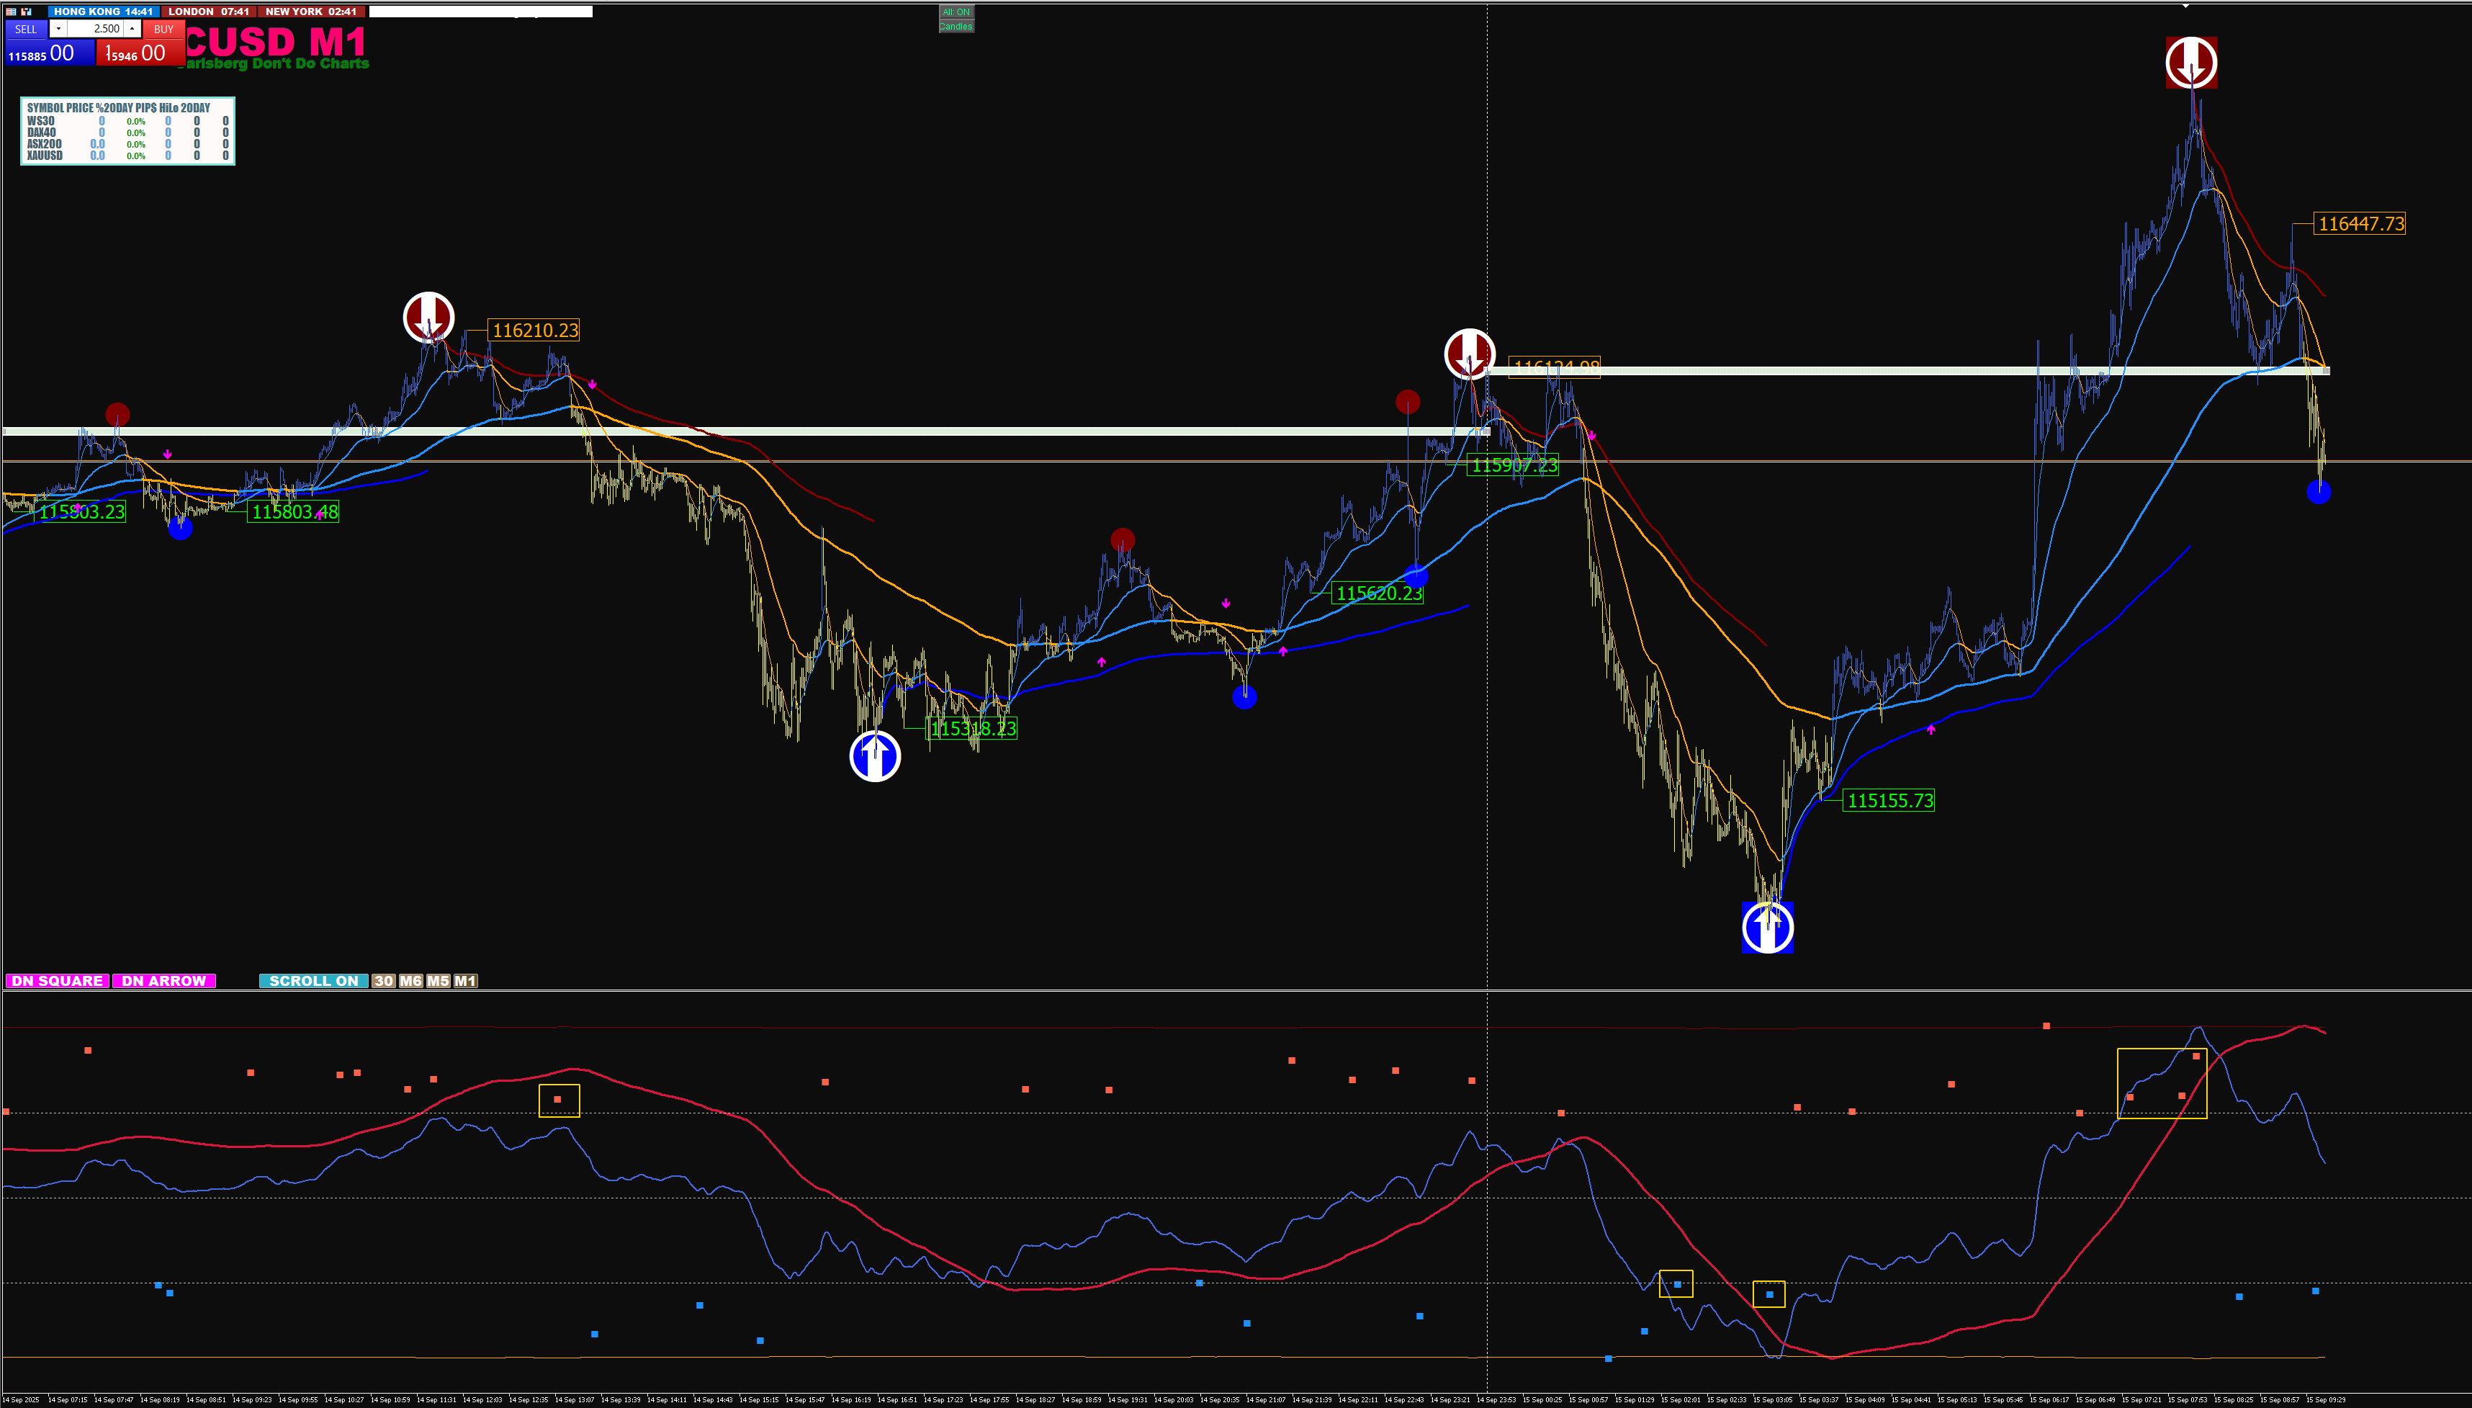
Task: Select the 30 timeframe button
Action: pyautogui.click(x=384, y=981)
